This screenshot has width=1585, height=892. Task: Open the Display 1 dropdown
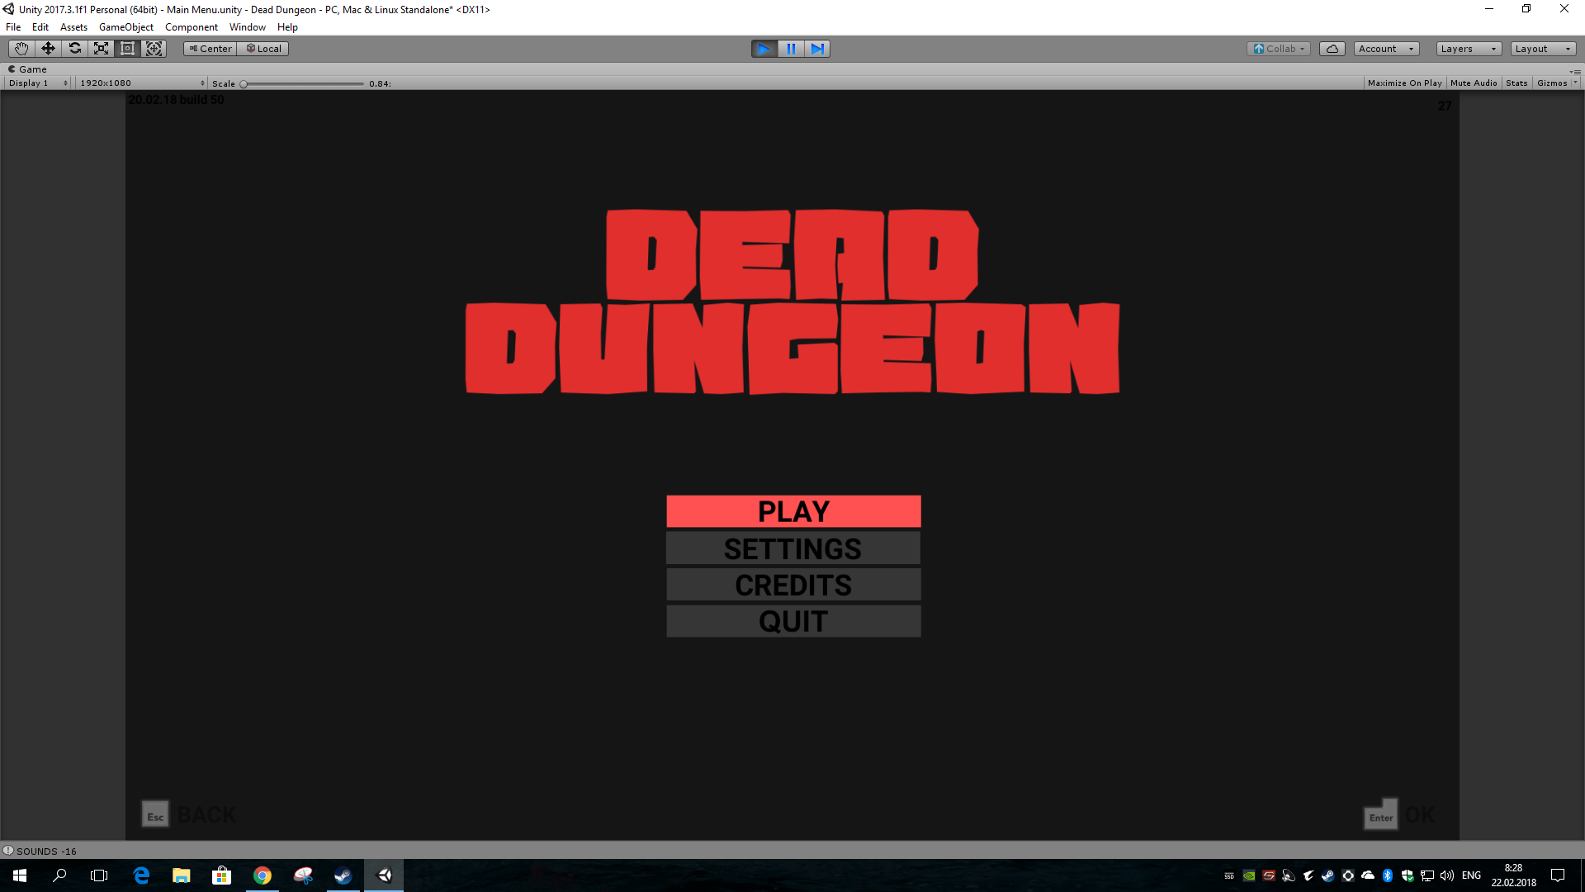[38, 83]
